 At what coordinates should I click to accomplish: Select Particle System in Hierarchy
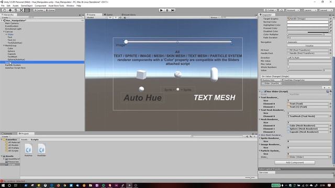pyautogui.click(x=13, y=65)
